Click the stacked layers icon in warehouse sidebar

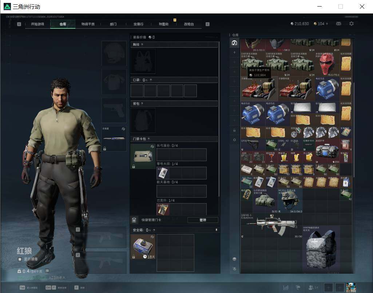pos(234,259)
